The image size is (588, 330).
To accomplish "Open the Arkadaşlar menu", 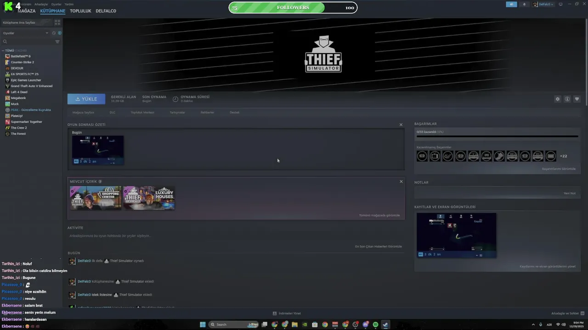I will click(41, 4).
